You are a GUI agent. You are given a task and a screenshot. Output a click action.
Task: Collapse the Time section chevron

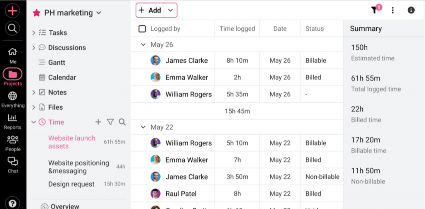(x=34, y=122)
